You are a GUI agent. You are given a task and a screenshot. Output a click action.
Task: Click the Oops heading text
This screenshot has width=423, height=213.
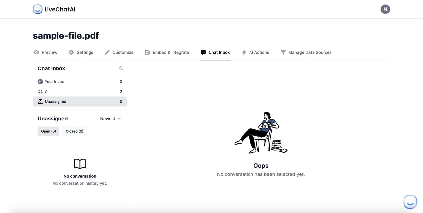point(261,166)
